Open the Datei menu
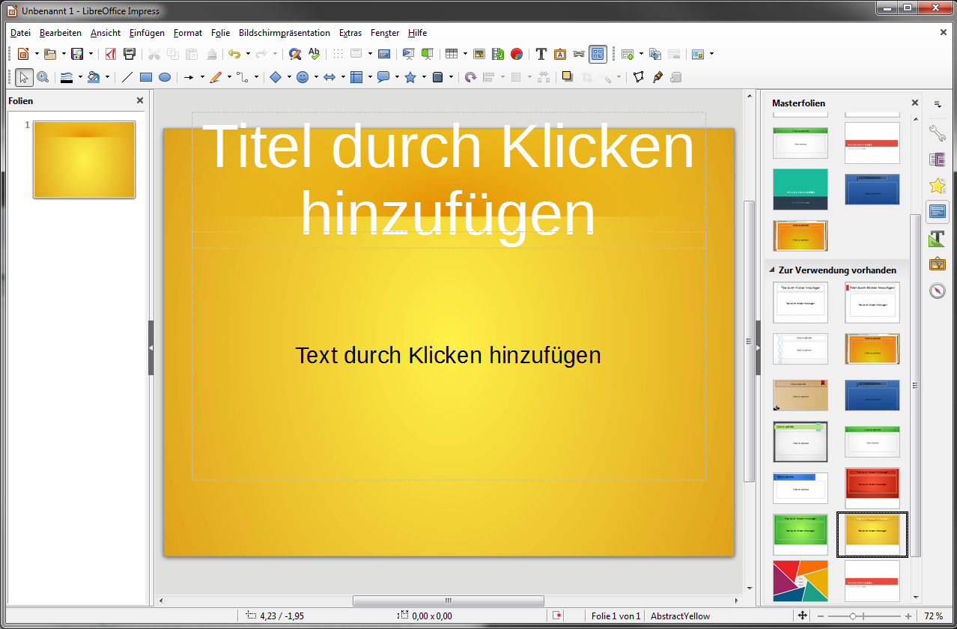 tap(20, 33)
